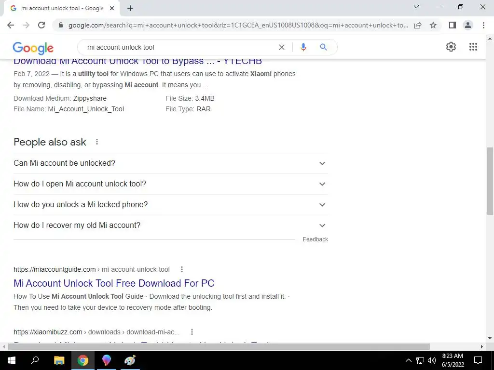Open YTECHB Download Mi Account Unlock Tool link
This screenshot has height=370, width=494.
click(x=137, y=62)
